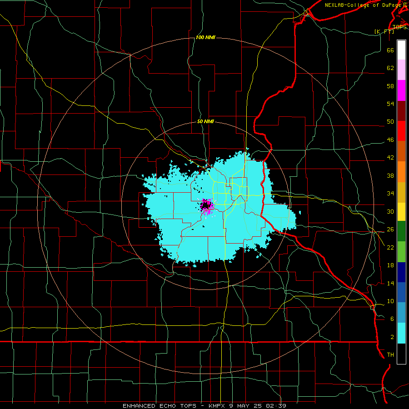Click the bright red legend swatch
This screenshot has height=409, width=409.
pos(401,131)
